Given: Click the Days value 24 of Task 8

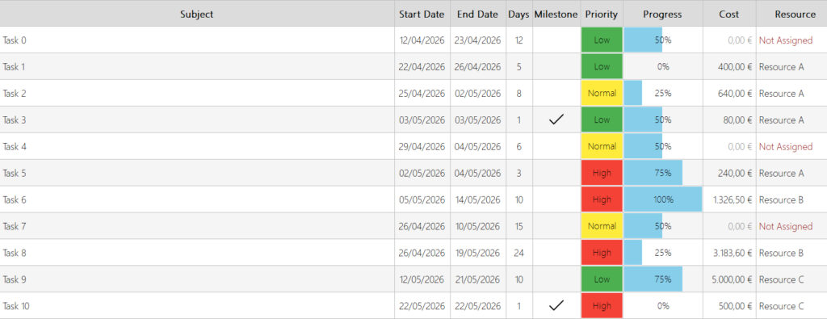Looking at the screenshot, I should click(x=519, y=253).
